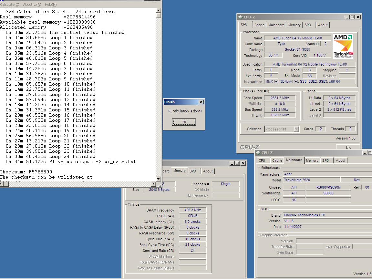Select Memory tab in the Mainboard CPU-Z window
This screenshot has height=279, width=372.
[312, 160]
